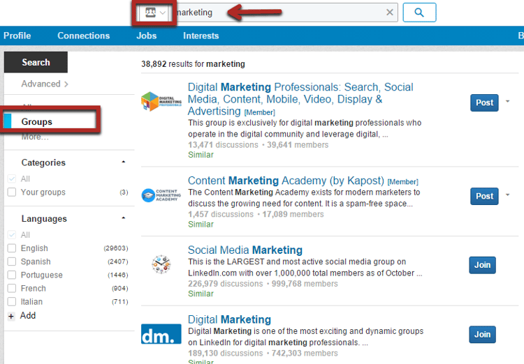Screen dimensions: 524x364
Task: Open Digital Marketing Professionals group logo
Action: click(161, 101)
